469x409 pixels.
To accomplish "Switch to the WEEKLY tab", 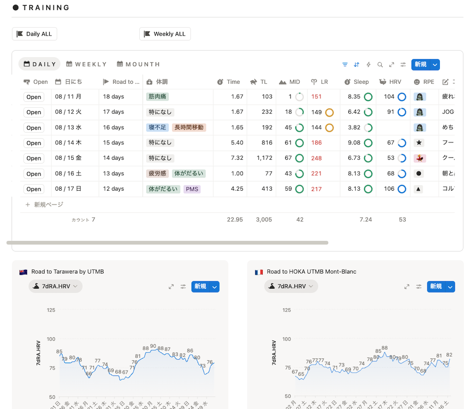I will point(86,64).
